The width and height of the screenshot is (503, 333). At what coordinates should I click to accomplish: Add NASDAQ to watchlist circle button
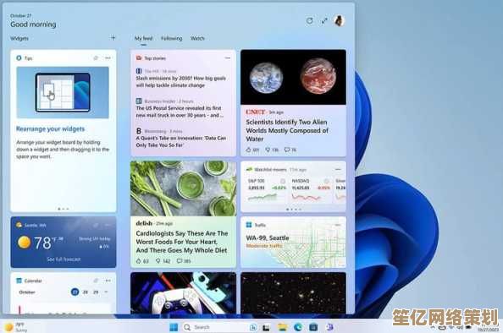pos(327,181)
